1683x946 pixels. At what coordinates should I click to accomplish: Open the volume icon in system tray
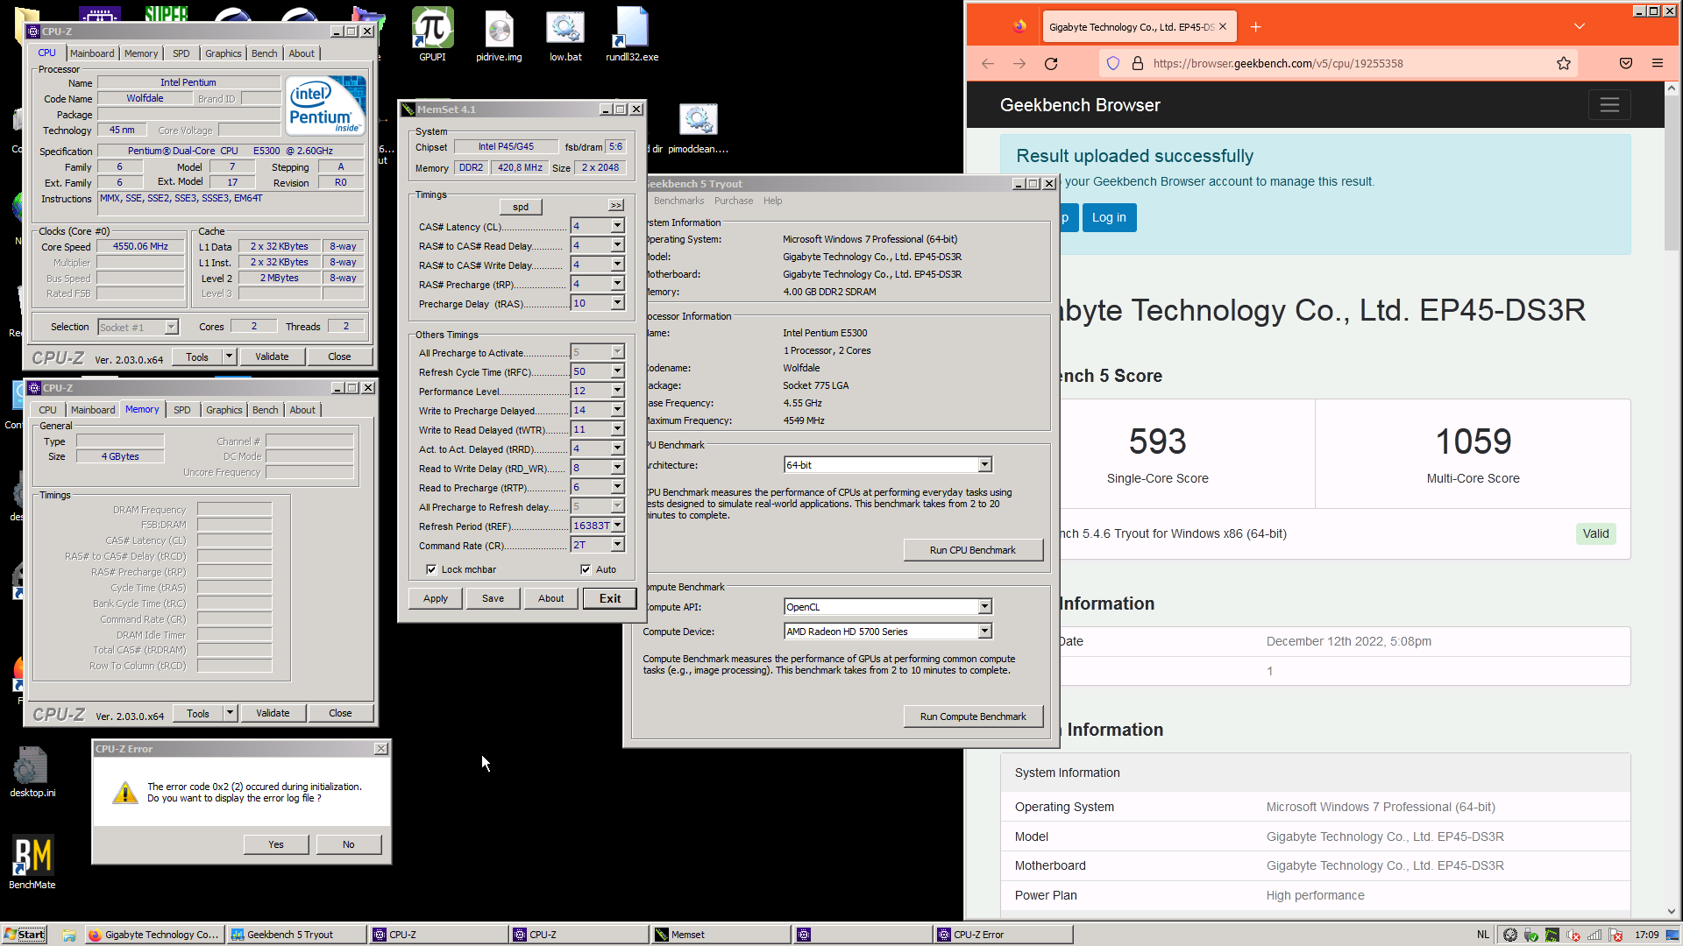click(x=1573, y=935)
